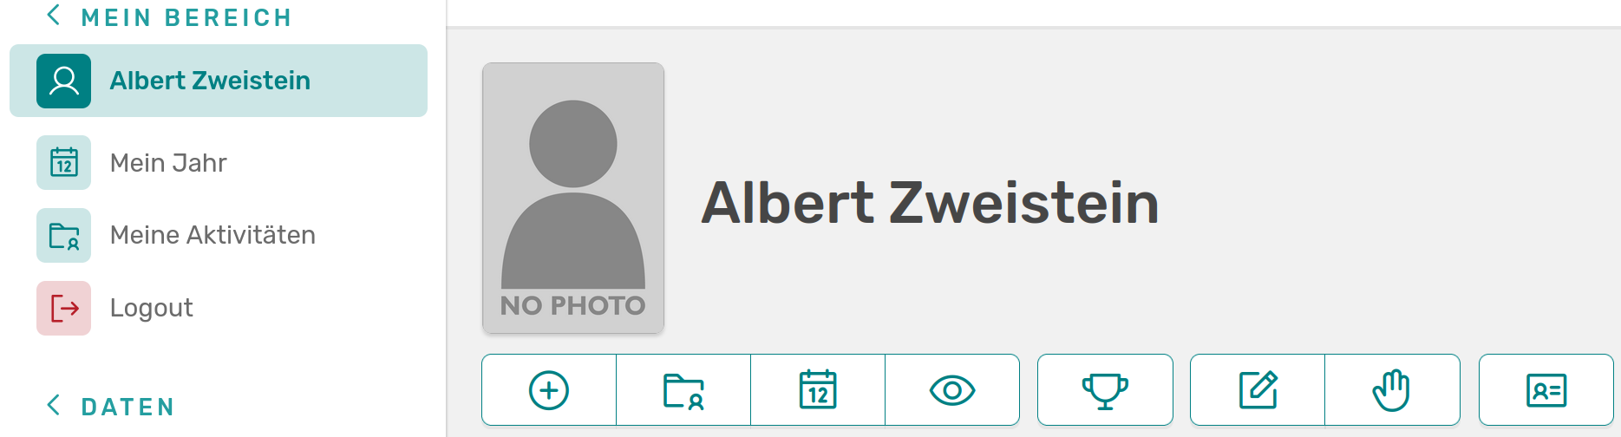Open the calendar toolbar icon under profile
Viewport: 1621px width, 437px height.
(x=818, y=390)
